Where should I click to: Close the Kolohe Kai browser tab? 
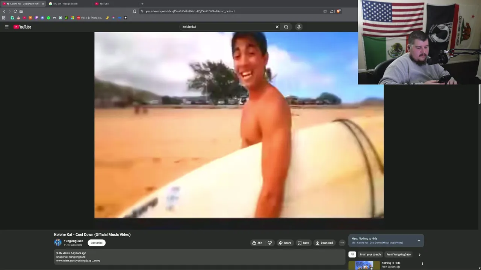(x=43, y=4)
